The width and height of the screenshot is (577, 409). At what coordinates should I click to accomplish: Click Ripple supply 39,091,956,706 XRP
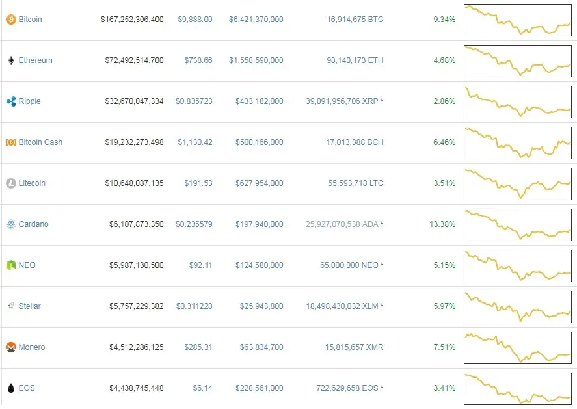tap(342, 101)
